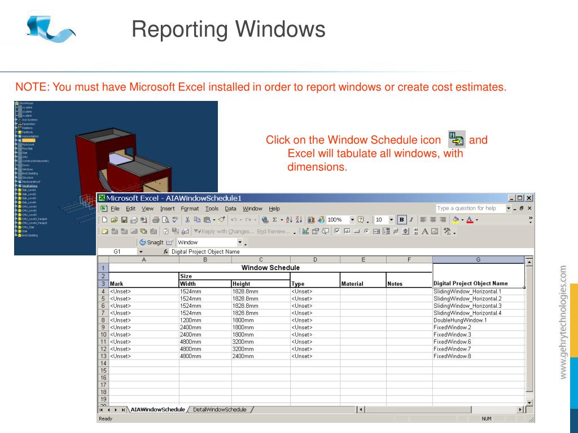Open the help question box dropdown
The image size is (578, 433).
point(509,209)
